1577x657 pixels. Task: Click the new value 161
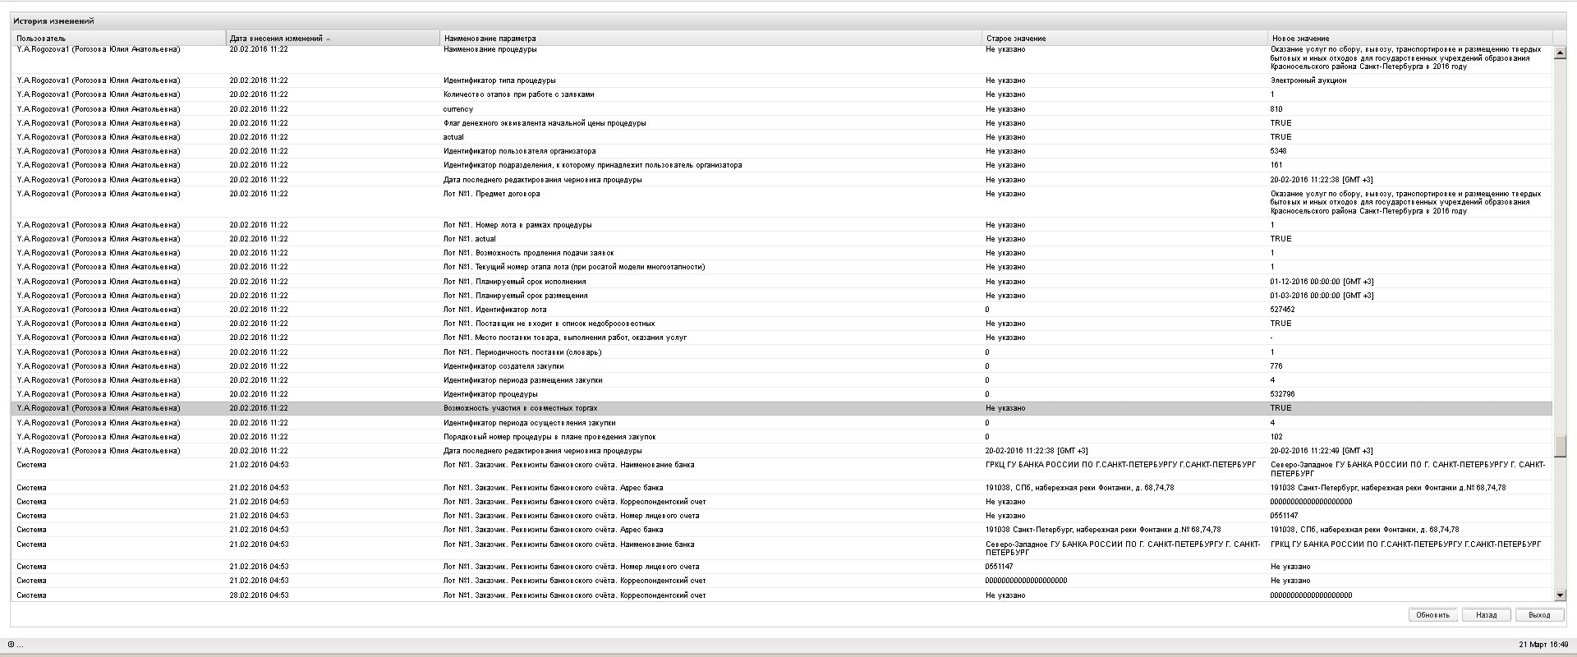point(1276,165)
